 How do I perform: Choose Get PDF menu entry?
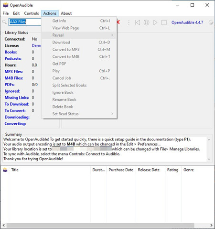(79, 64)
